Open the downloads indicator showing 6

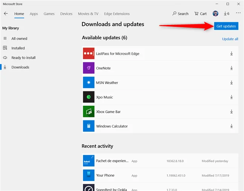227,14
